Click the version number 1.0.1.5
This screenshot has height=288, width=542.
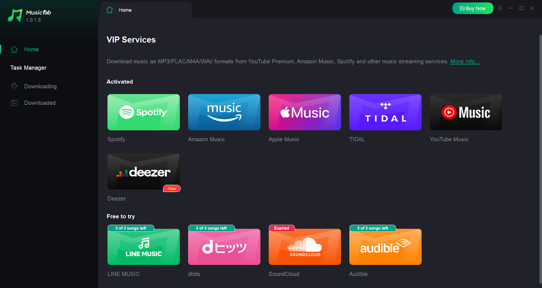[33, 20]
